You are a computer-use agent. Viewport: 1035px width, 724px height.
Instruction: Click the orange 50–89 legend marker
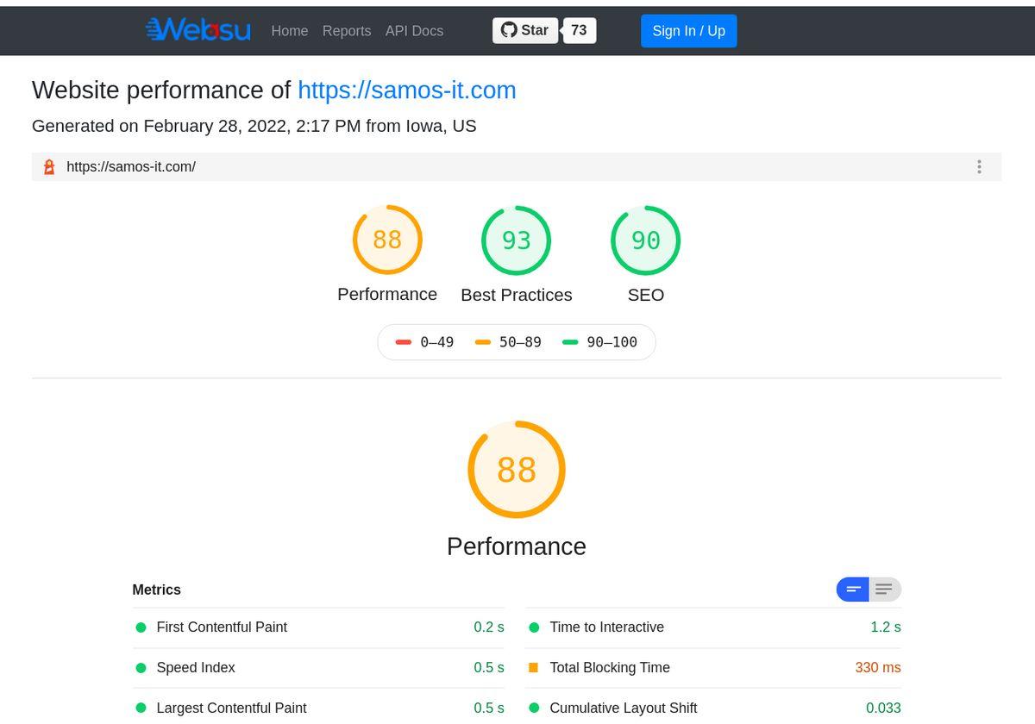[483, 342]
